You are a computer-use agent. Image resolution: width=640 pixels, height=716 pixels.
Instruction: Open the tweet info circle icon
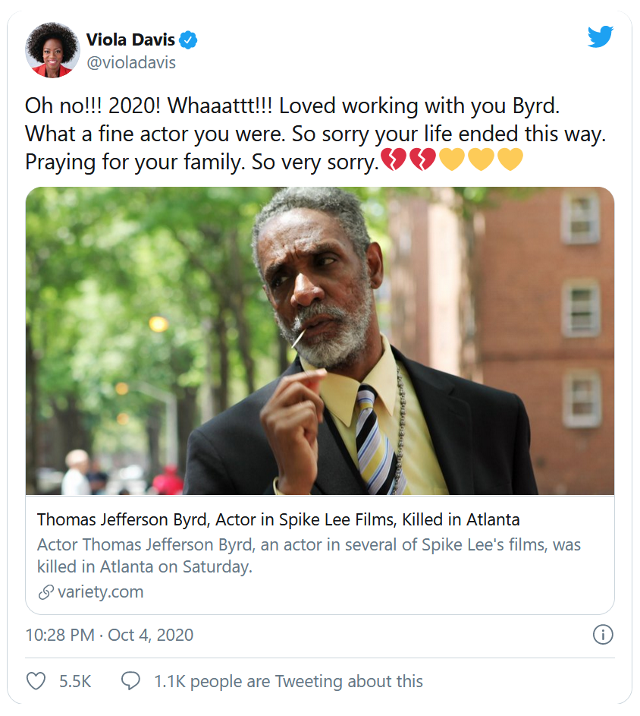(602, 635)
